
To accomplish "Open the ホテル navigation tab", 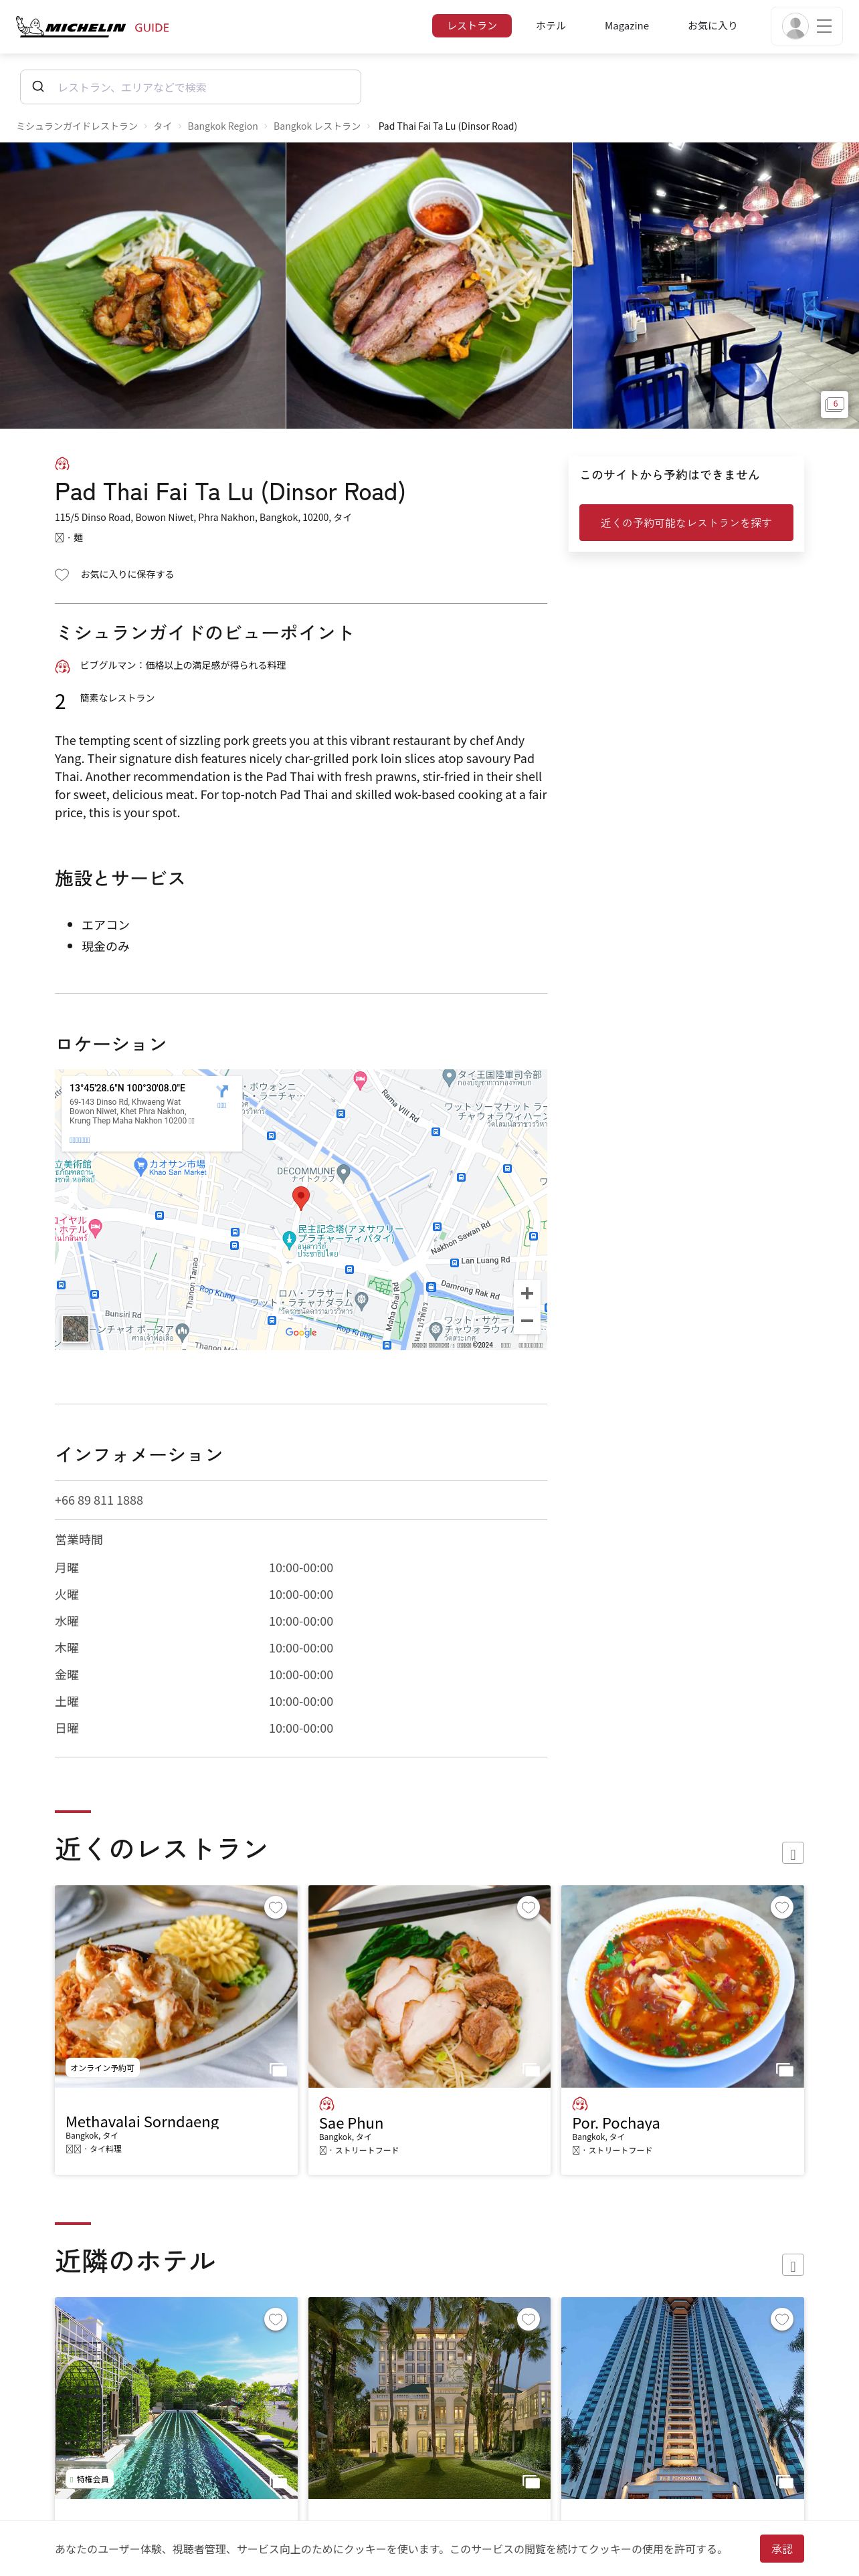I will pyautogui.click(x=550, y=25).
